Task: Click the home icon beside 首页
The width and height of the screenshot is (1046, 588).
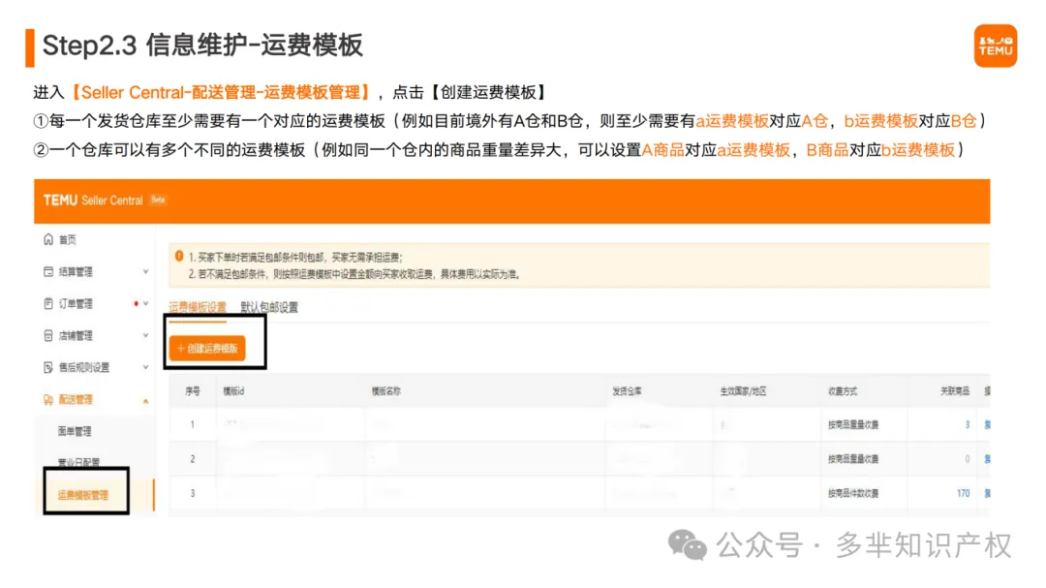Action: [48, 239]
